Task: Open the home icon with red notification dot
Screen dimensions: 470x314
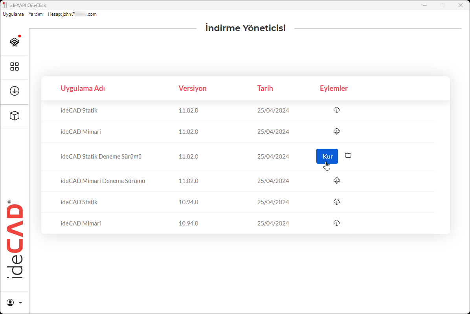Action: click(x=15, y=42)
